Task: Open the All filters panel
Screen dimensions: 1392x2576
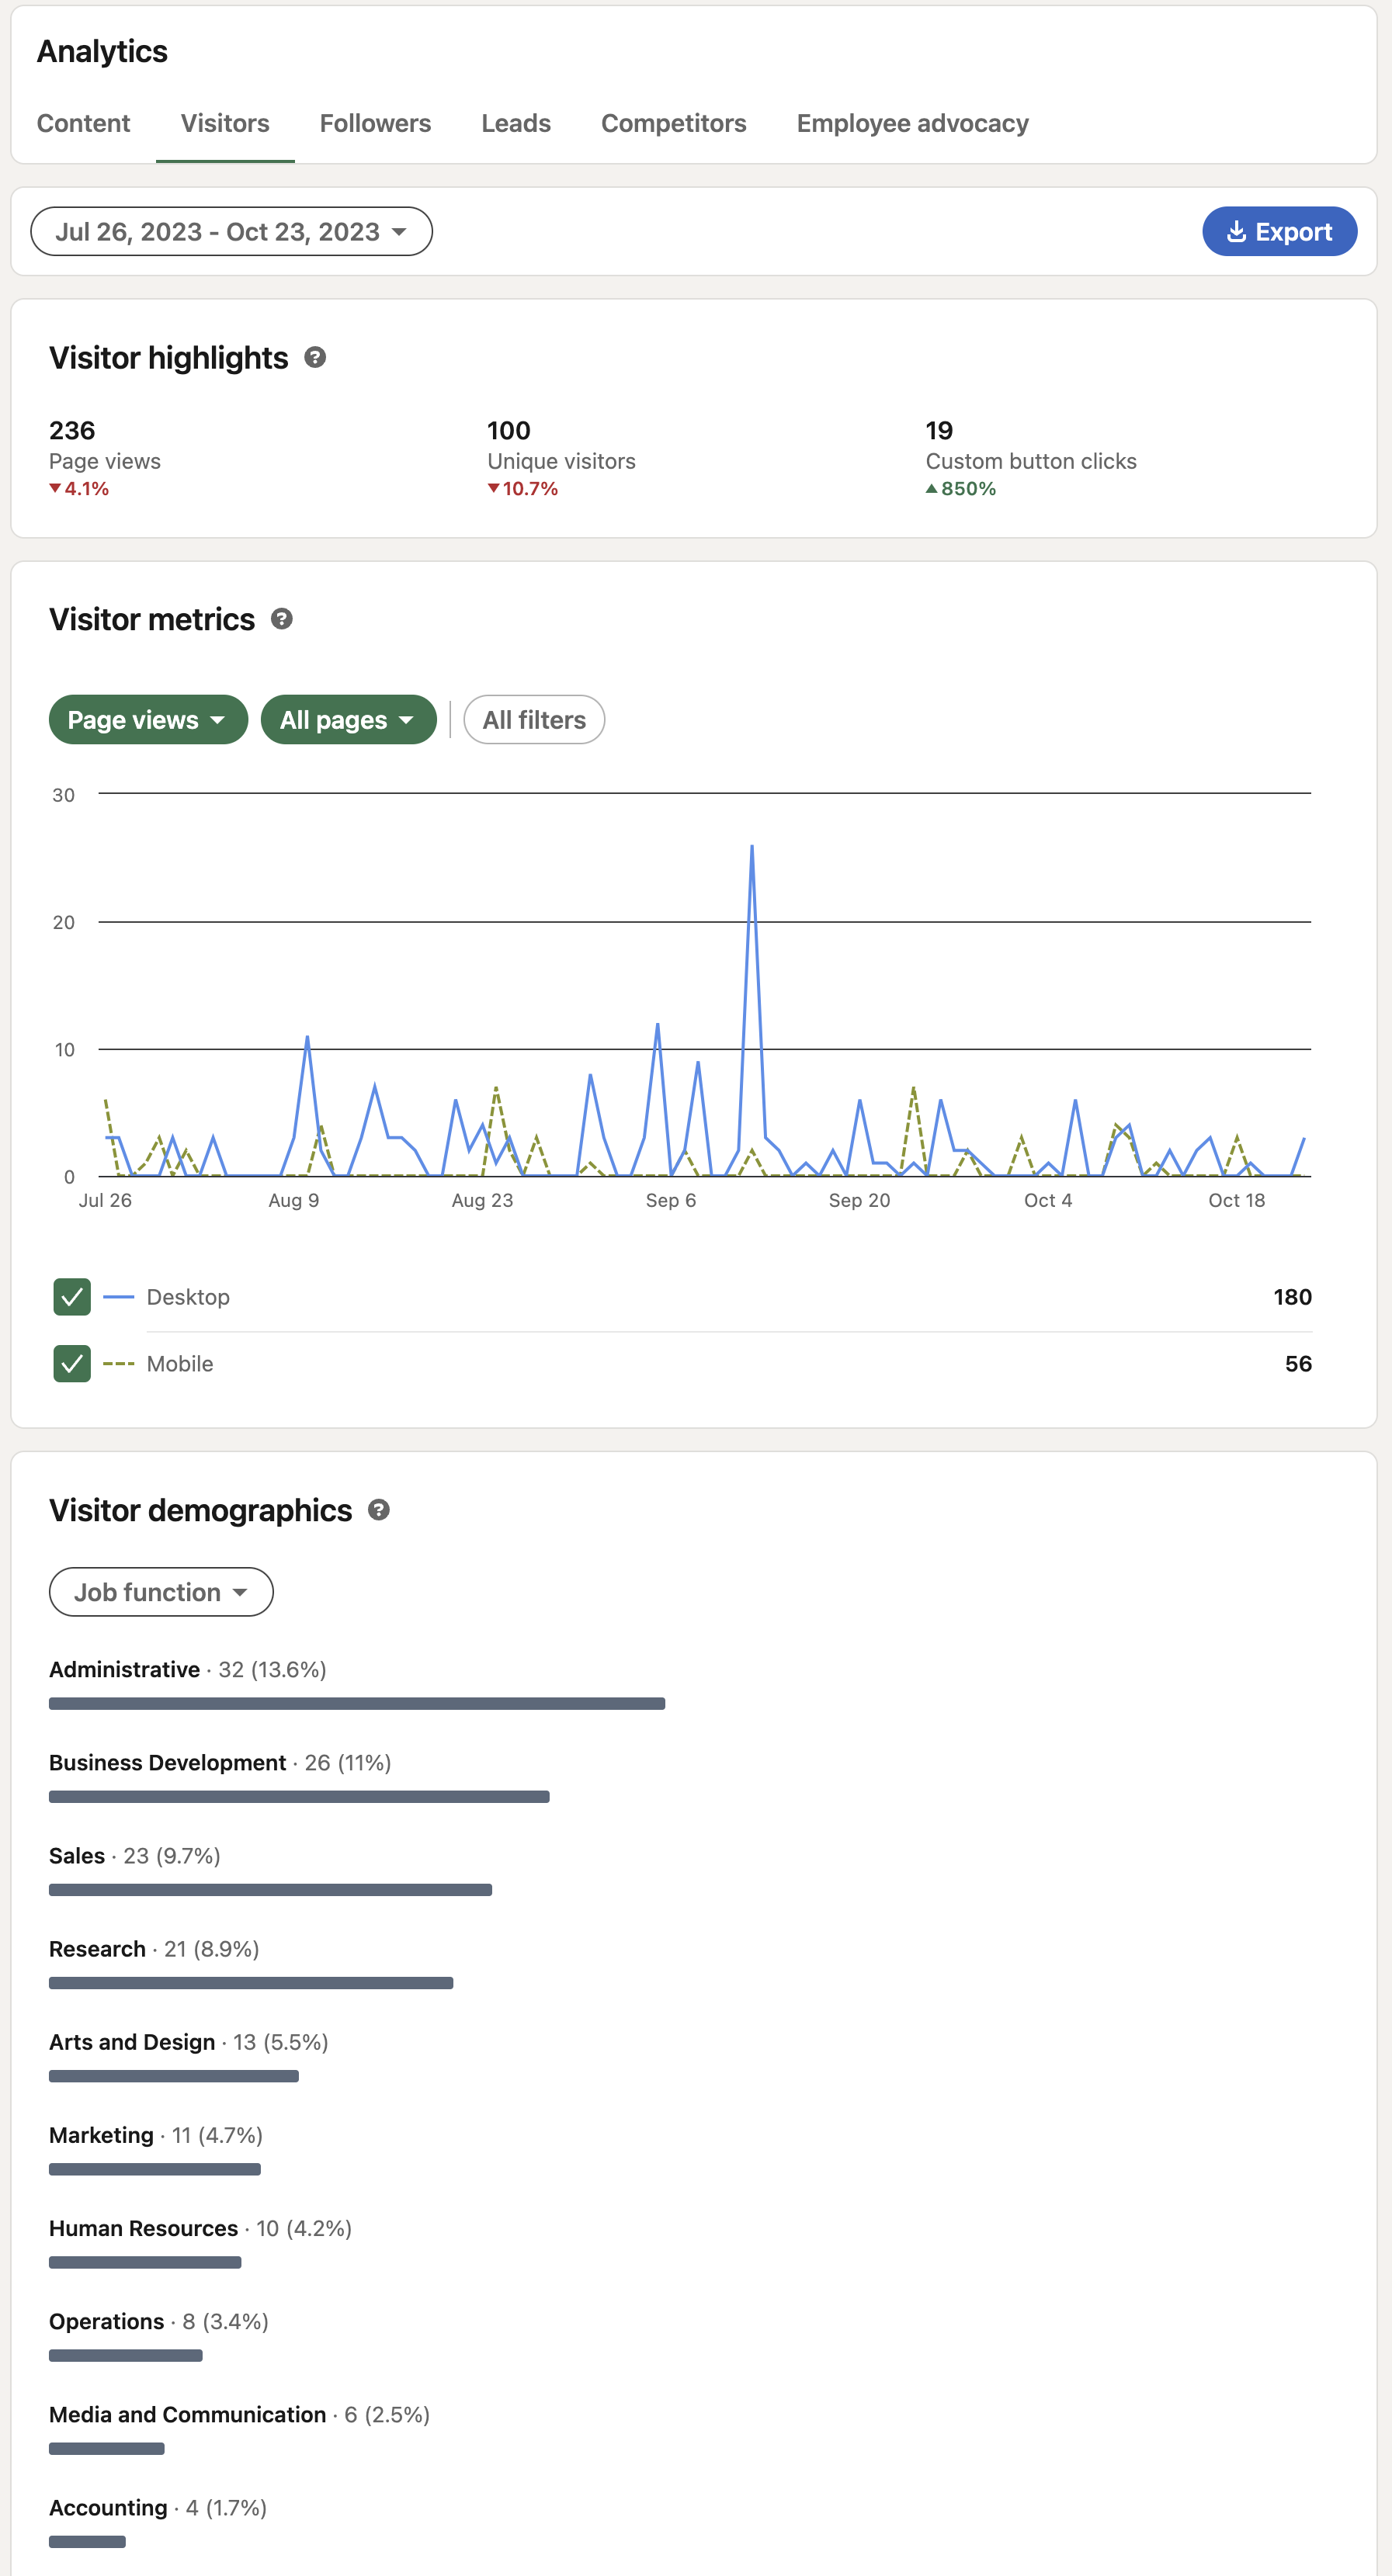Action: (x=533, y=719)
